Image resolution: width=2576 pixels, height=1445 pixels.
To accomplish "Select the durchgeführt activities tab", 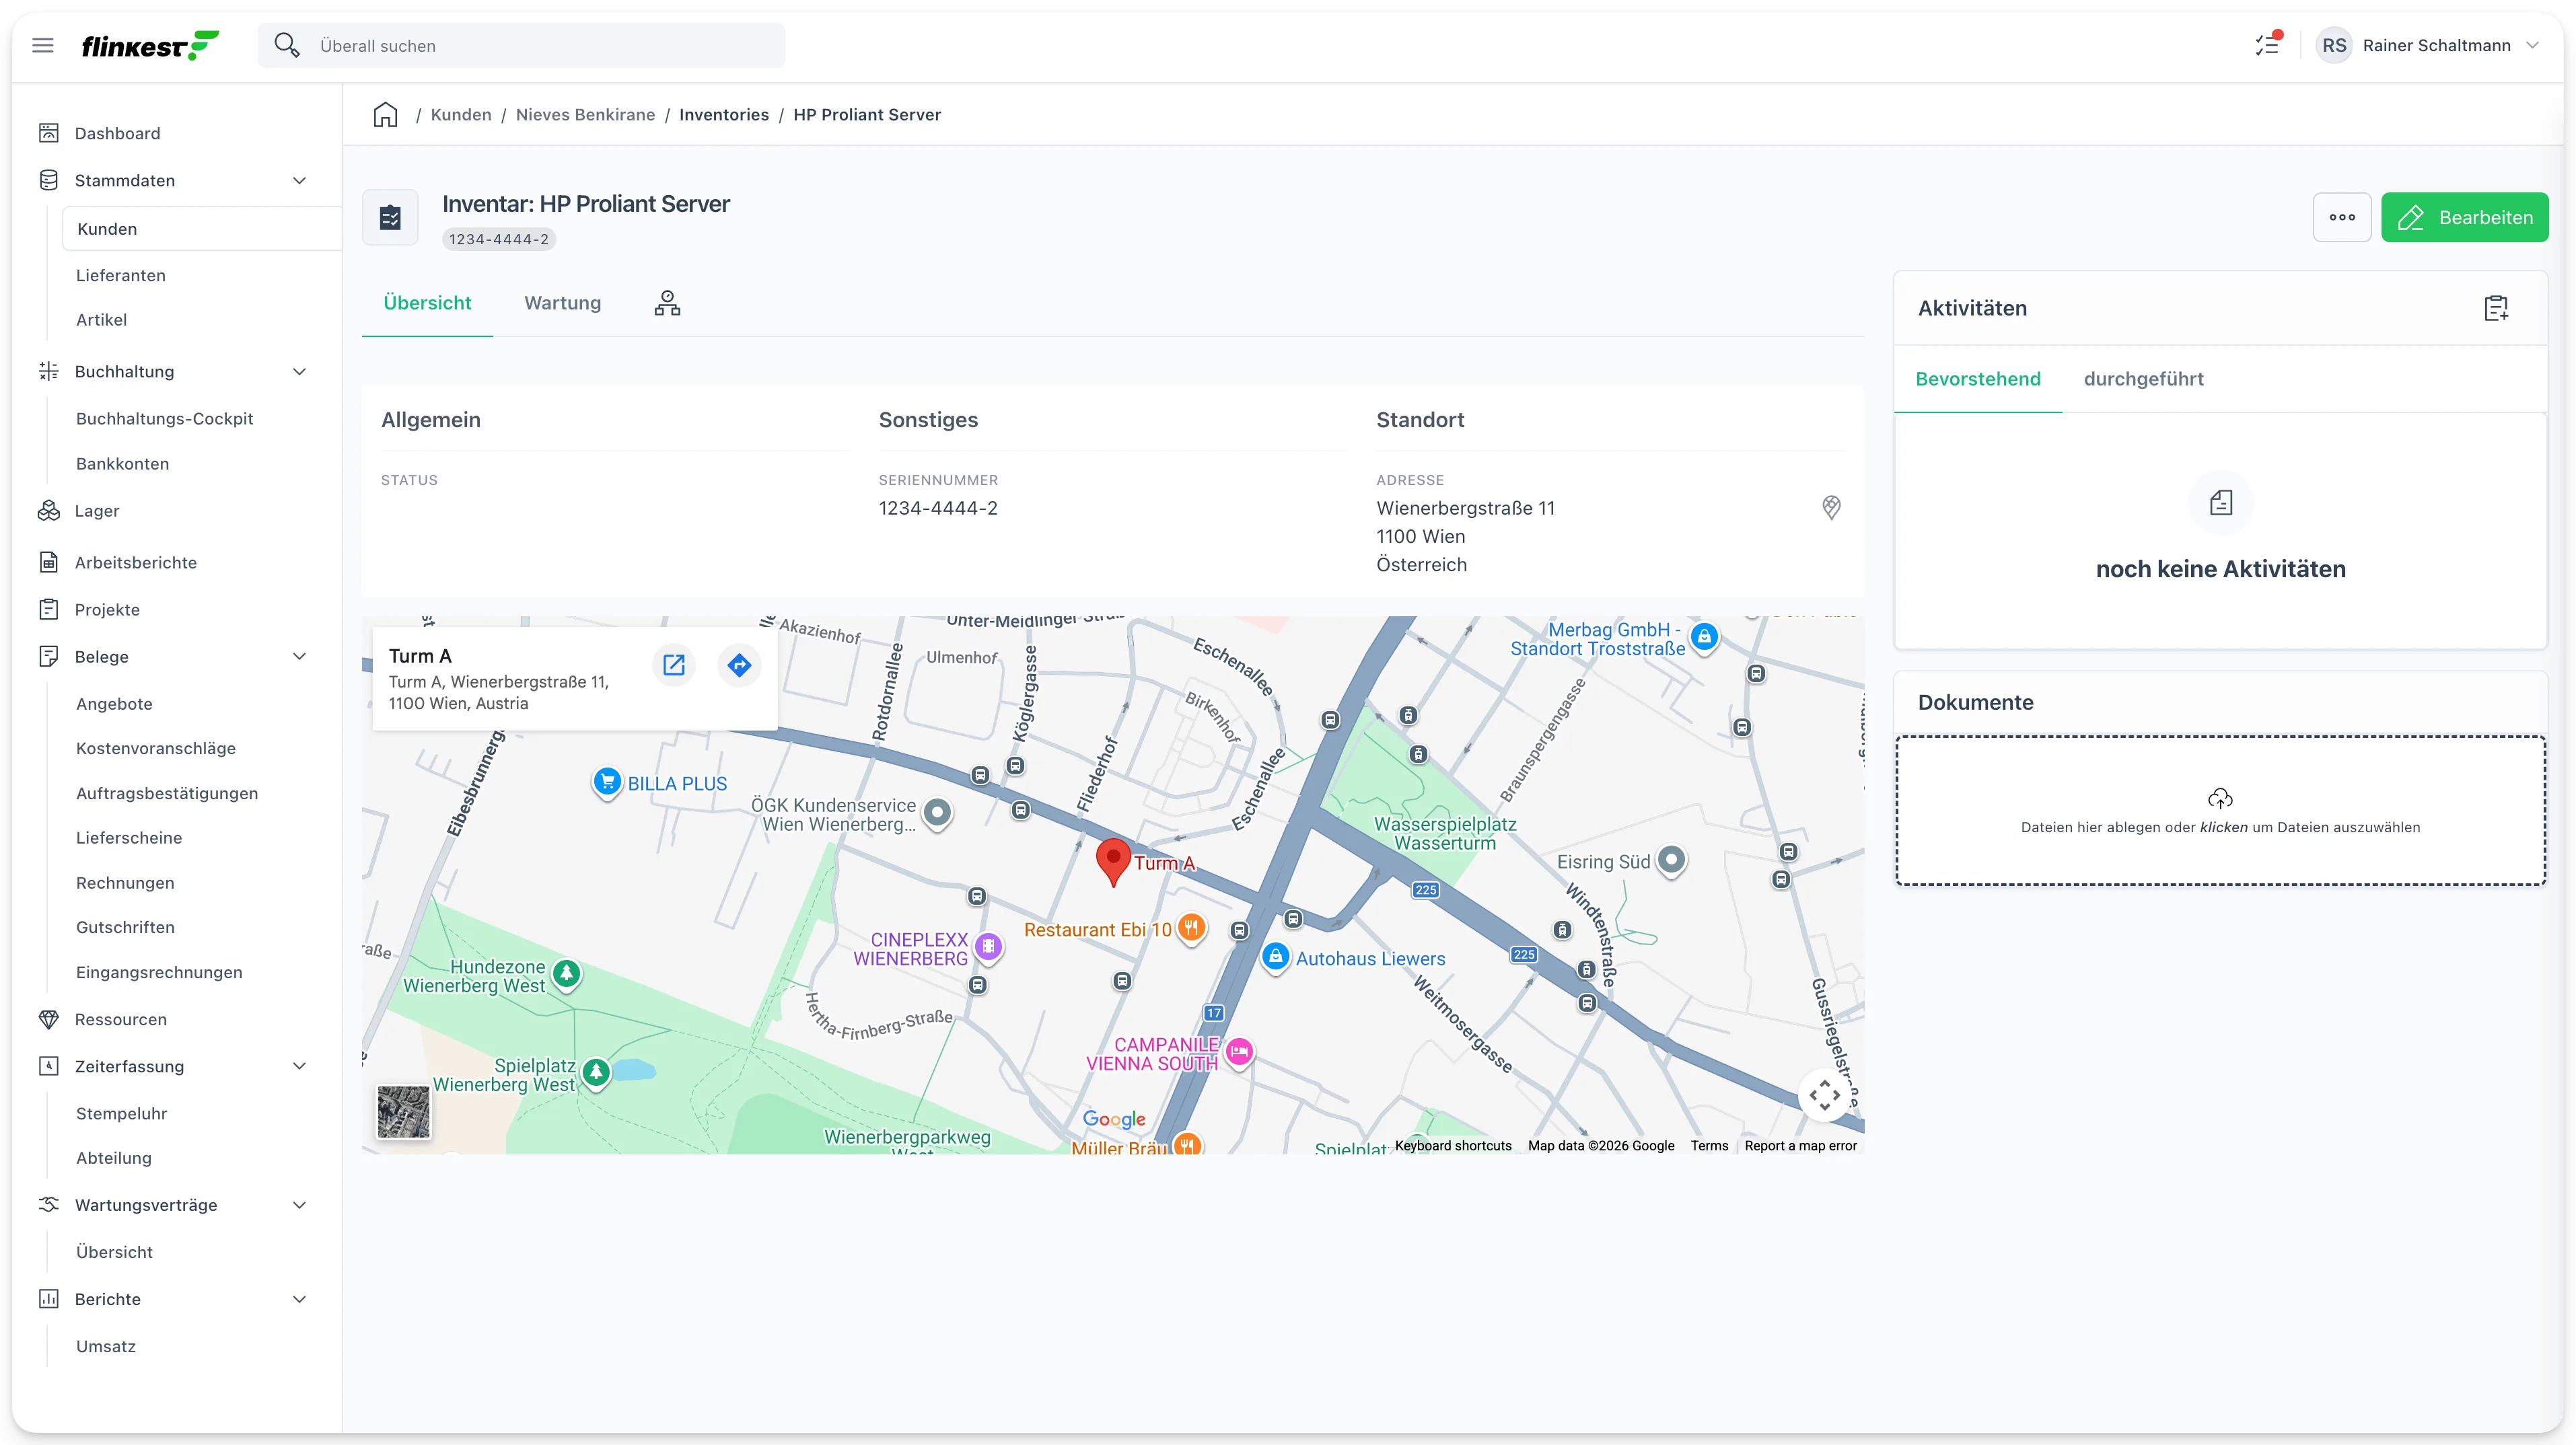I will (x=2143, y=379).
